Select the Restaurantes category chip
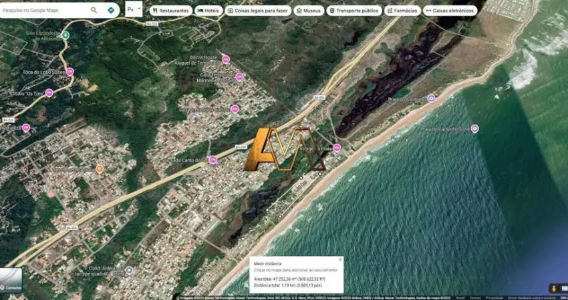The width and height of the screenshot is (568, 300). (x=169, y=11)
